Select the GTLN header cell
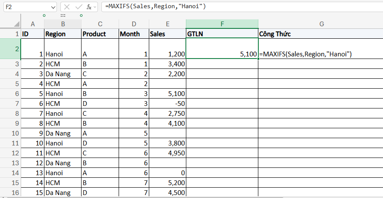Viewport: 383px width, 198px height. [222, 34]
